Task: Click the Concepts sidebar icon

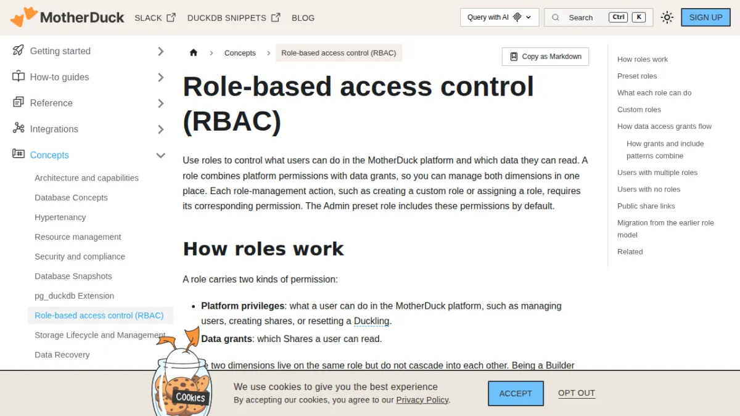Action: [x=18, y=154]
